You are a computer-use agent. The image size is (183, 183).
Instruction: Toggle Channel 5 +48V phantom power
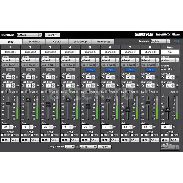(90, 70)
